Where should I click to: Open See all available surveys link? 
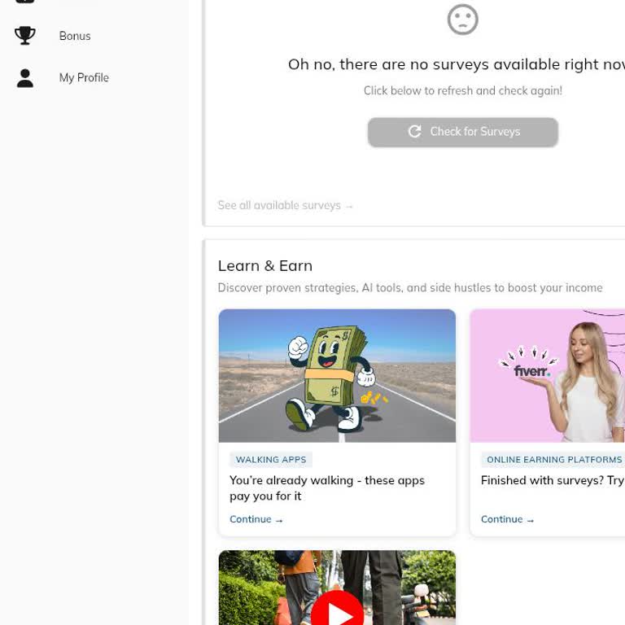tap(285, 205)
